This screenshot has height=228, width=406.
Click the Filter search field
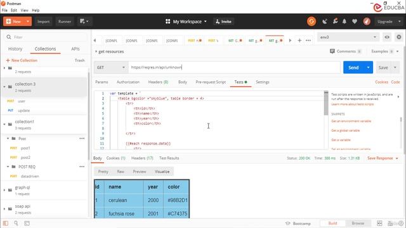[x=46, y=37]
